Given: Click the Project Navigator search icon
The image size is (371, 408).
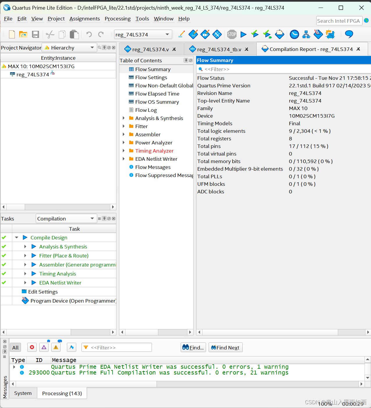Looking at the screenshot, I should [100, 47].
